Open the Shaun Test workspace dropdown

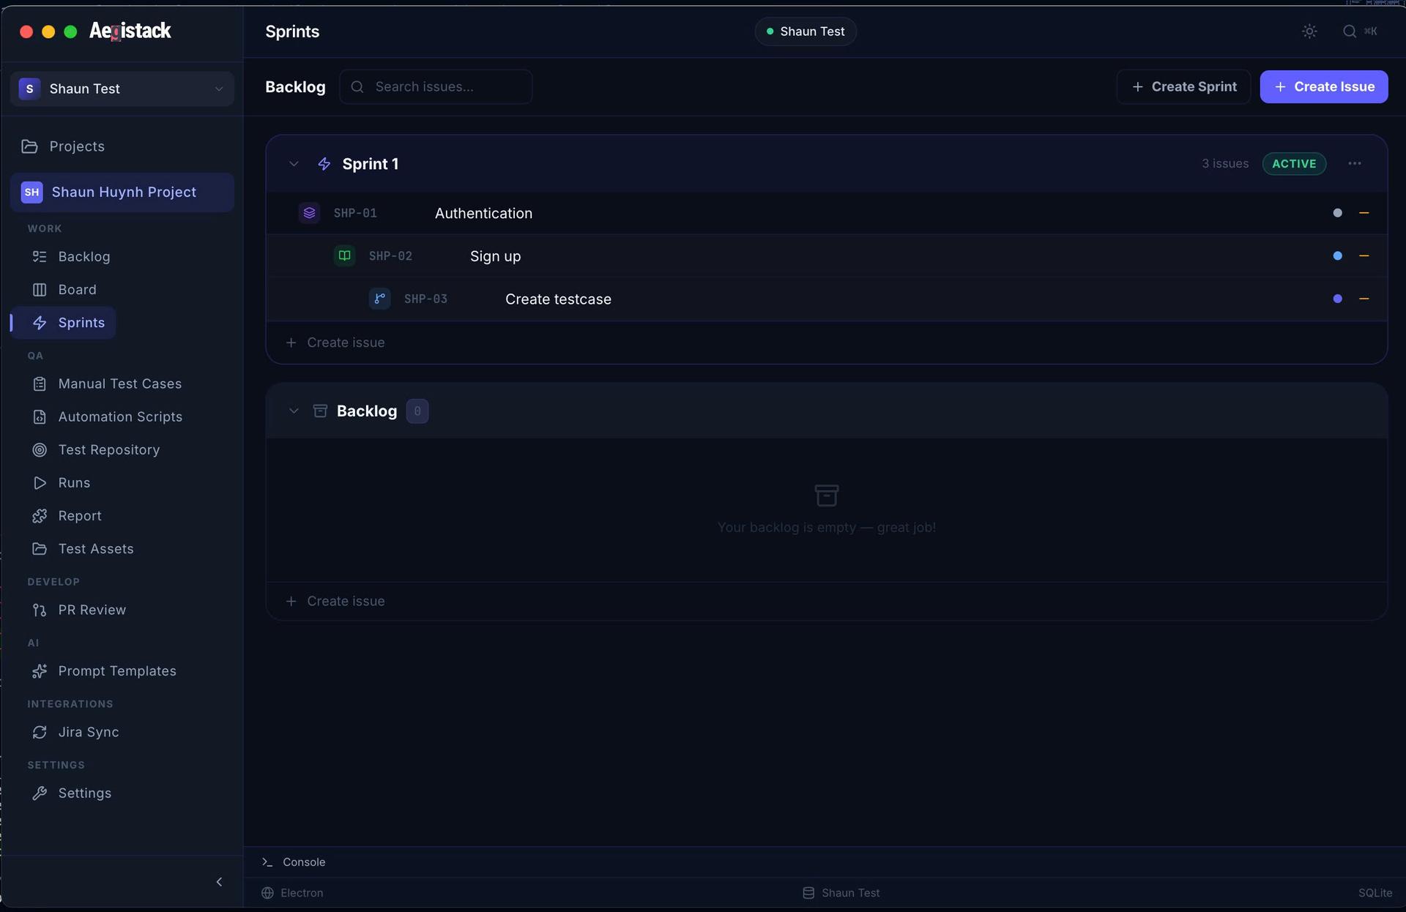pyautogui.click(x=122, y=89)
